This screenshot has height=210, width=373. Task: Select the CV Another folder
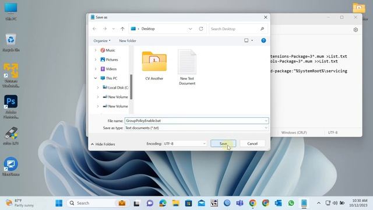tap(154, 66)
